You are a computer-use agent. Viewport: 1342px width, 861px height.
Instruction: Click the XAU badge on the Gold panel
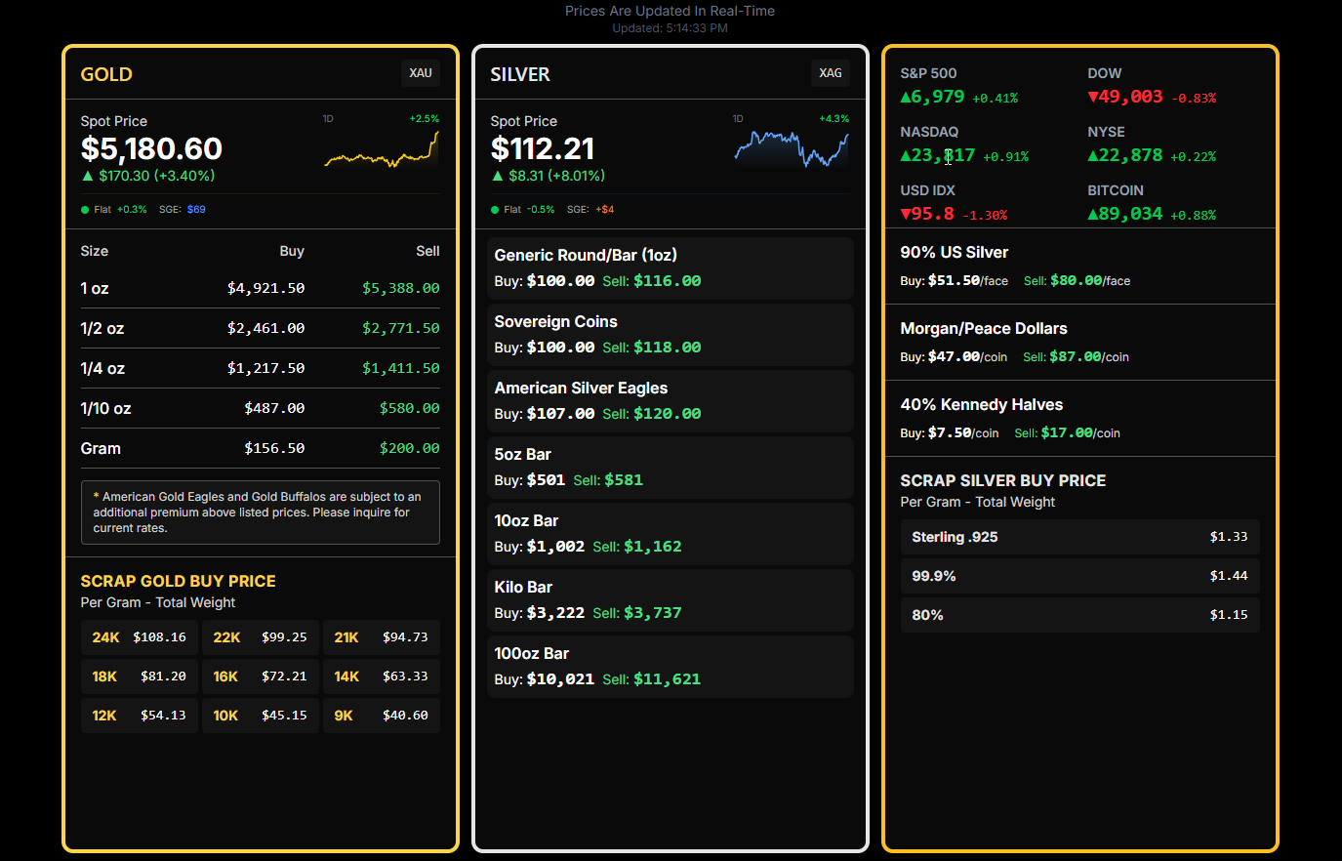coord(420,72)
